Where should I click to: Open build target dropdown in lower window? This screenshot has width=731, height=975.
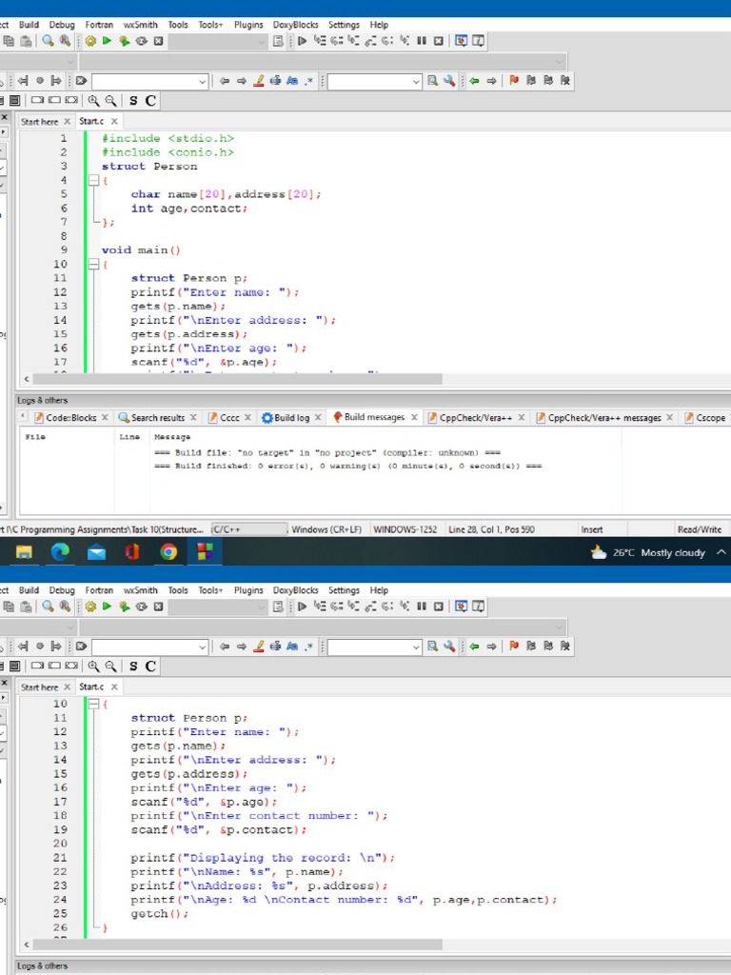218,607
